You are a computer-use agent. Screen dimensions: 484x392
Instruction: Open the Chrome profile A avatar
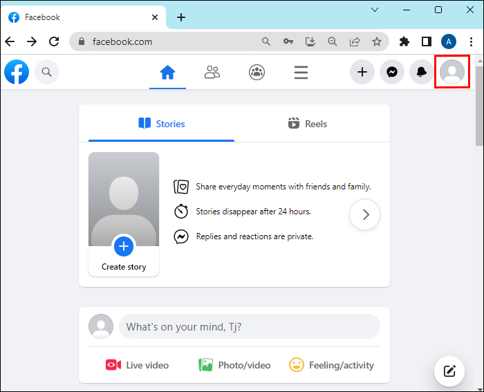pyautogui.click(x=449, y=41)
